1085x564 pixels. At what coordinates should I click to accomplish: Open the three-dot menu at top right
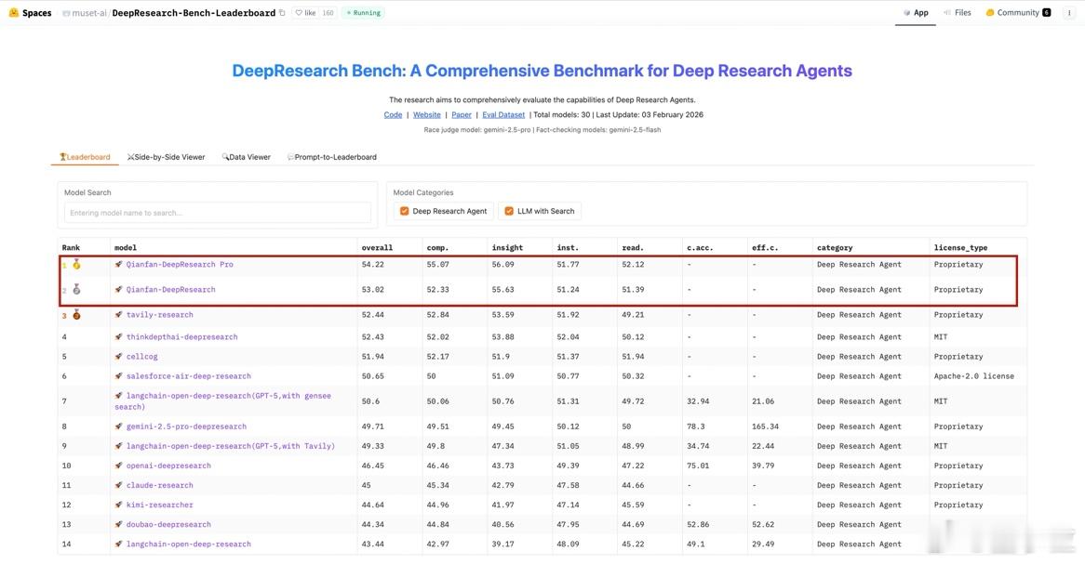tap(1069, 12)
